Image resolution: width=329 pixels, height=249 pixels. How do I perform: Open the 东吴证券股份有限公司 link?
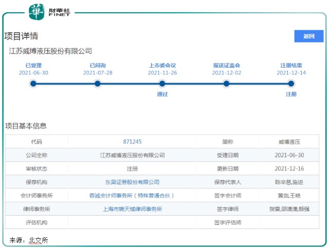pos(132,182)
